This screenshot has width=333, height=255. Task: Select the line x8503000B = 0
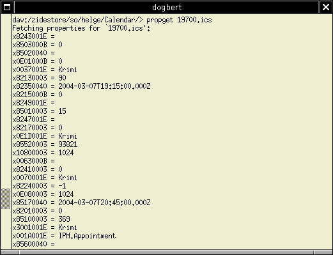point(37,45)
